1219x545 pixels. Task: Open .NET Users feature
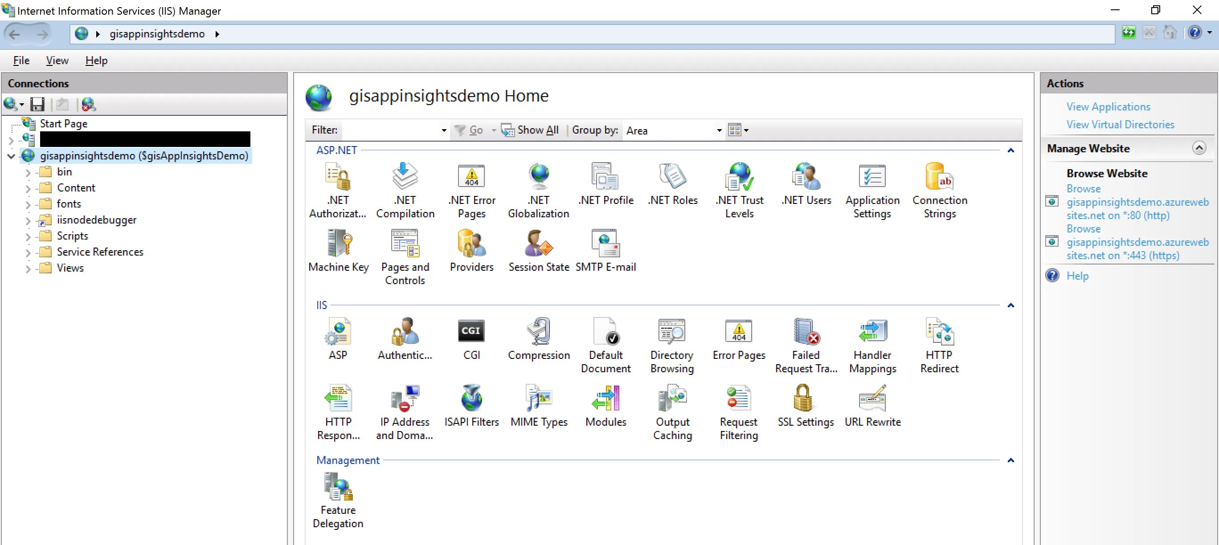[x=806, y=184]
